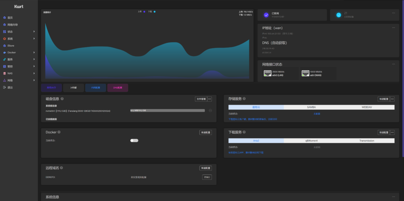Click help icon beside 远程域名 title
The image size is (404, 201).
click(61, 168)
